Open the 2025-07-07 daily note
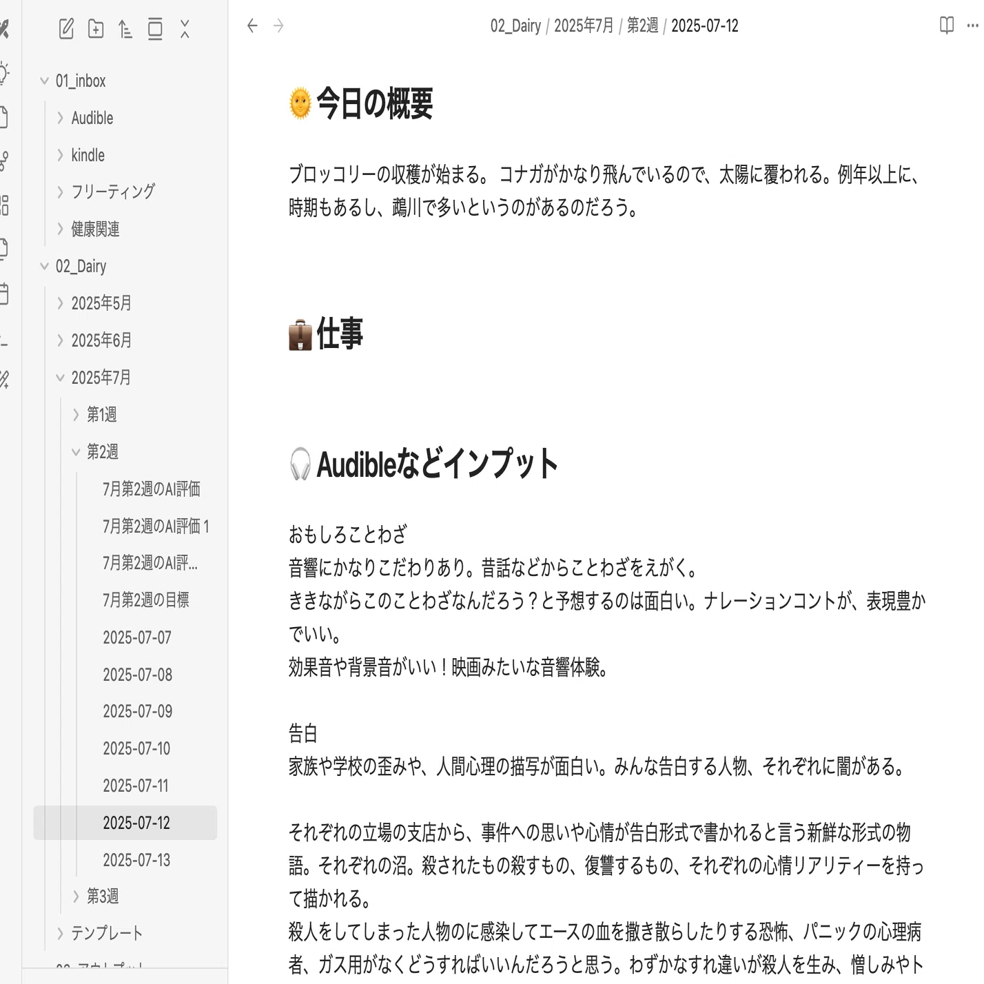The height and width of the screenshot is (984, 984). (x=137, y=637)
